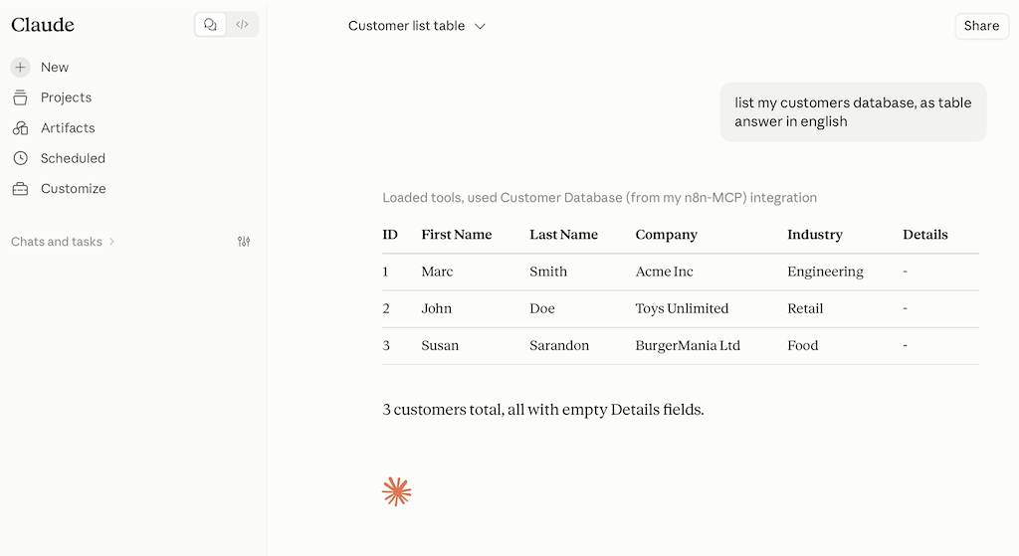Select the Doe cell

click(542, 308)
